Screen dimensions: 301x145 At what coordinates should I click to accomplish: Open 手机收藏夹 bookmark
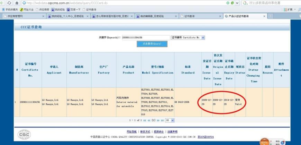pos(10,9)
